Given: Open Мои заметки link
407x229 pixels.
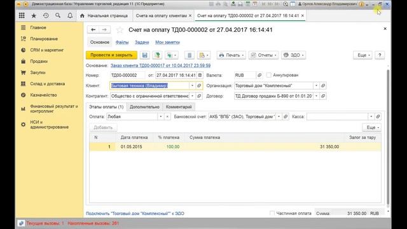Looking at the screenshot, I should (x=167, y=43).
